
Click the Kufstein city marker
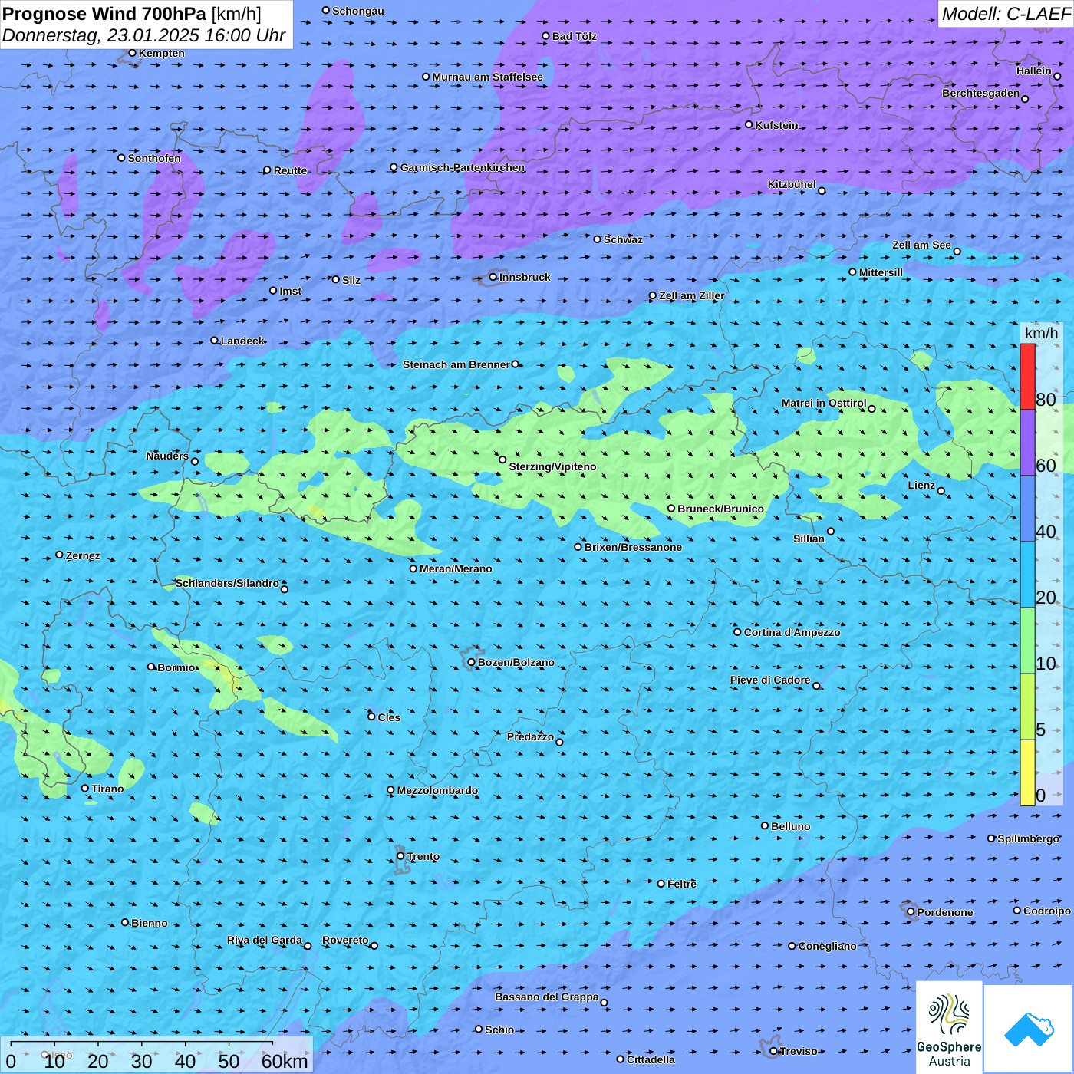click(x=749, y=124)
